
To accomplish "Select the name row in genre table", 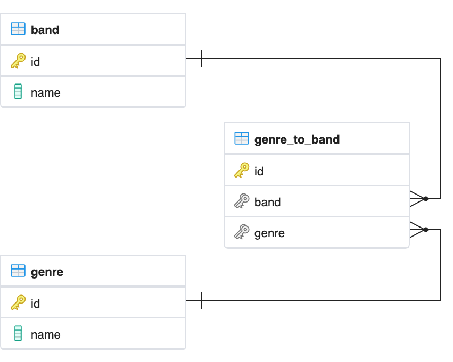I will tap(93, 333).
